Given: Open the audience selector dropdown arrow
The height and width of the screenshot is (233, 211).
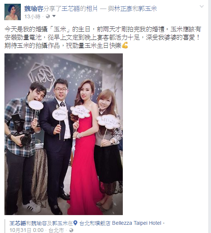Looking at the screenshot, I should pos(54,16).
